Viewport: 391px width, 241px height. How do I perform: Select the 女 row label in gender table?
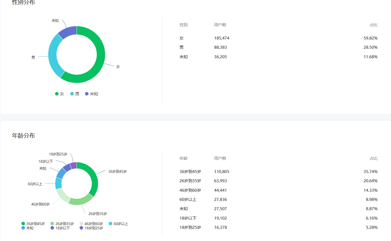coord(182,38)
